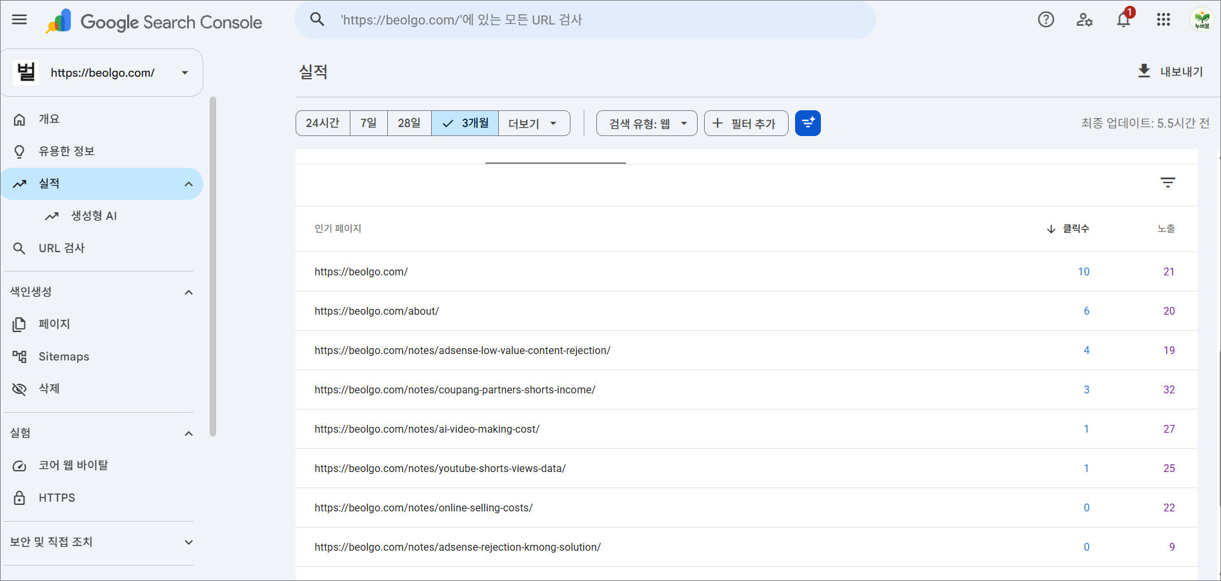Click the sidebar vertical scrollbar

point(213,266)
